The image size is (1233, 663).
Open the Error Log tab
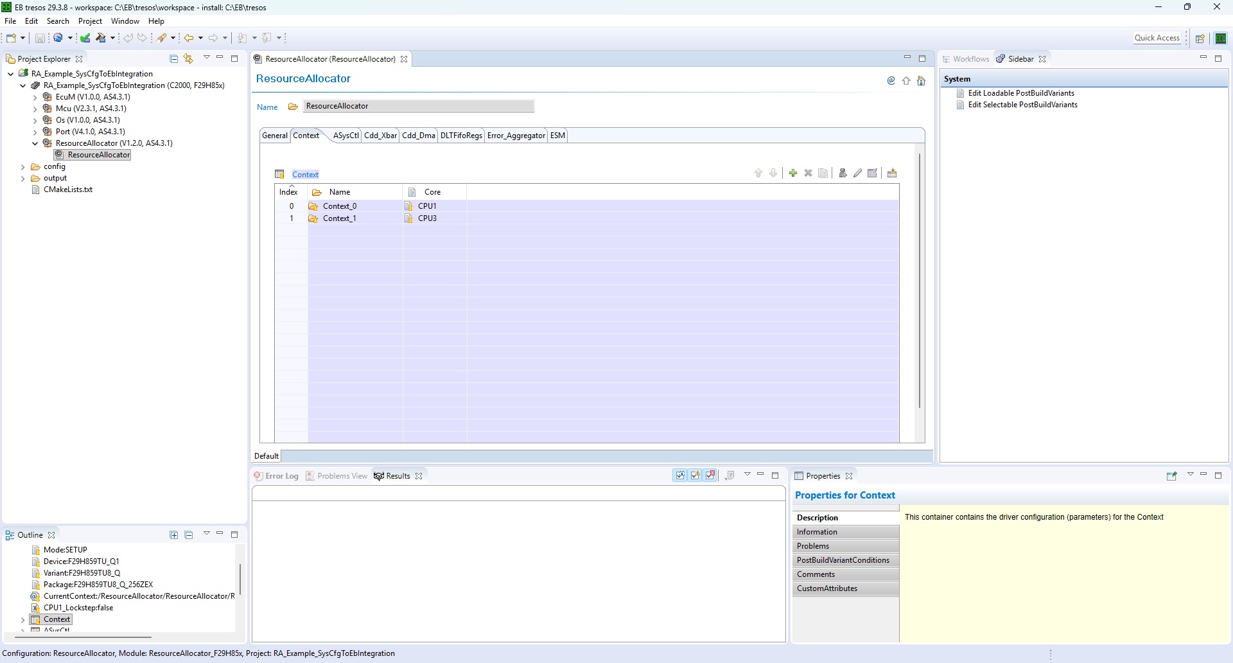[277, 476]
